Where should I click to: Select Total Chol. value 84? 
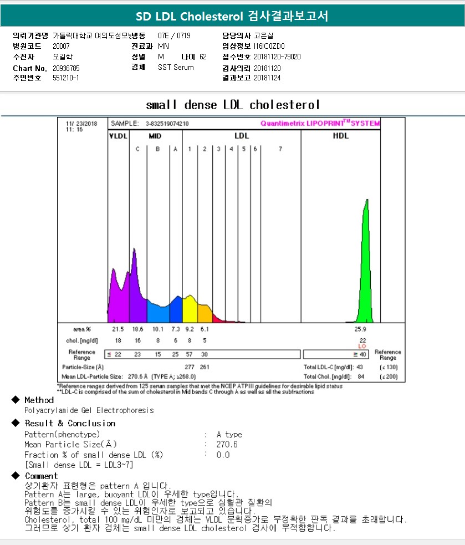point(361,376)
